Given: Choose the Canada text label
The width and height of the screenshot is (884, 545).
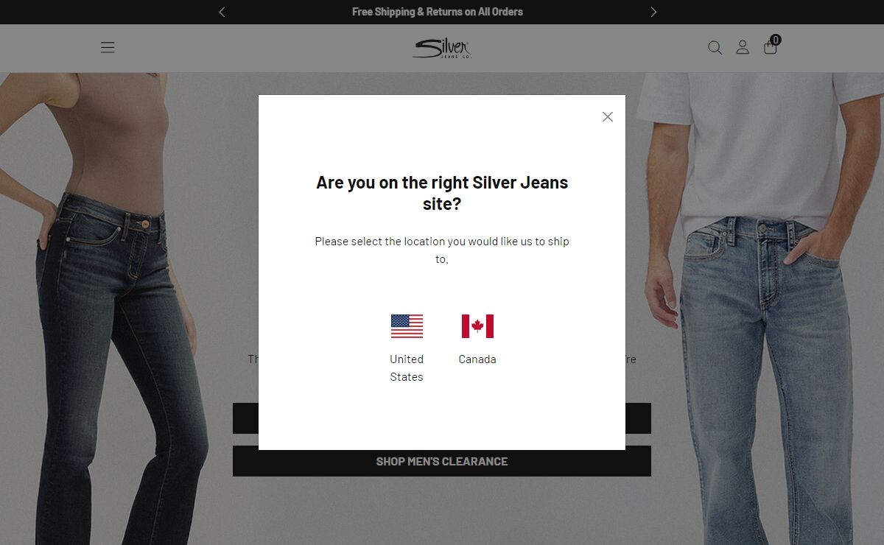Looking at the screenshot, I should coord(477,359).
